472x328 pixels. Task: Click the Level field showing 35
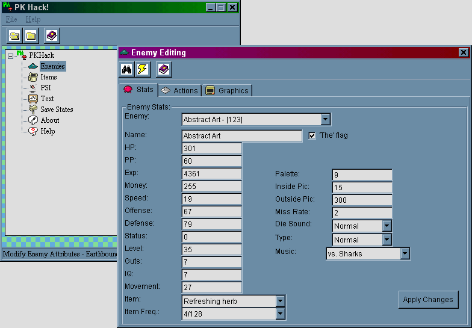pos(212,249)
